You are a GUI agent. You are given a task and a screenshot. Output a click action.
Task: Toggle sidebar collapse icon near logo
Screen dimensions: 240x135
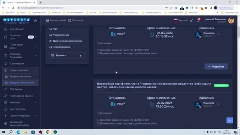click(36, 21)
